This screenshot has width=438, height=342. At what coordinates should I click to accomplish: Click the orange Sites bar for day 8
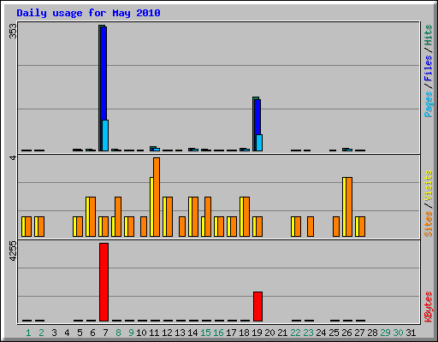(118, 216)
